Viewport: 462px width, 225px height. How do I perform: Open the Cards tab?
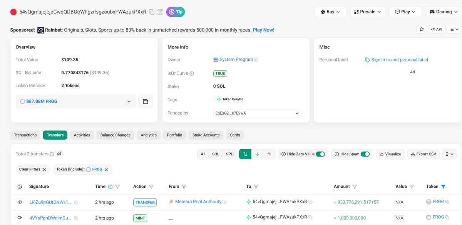(235, 135)
